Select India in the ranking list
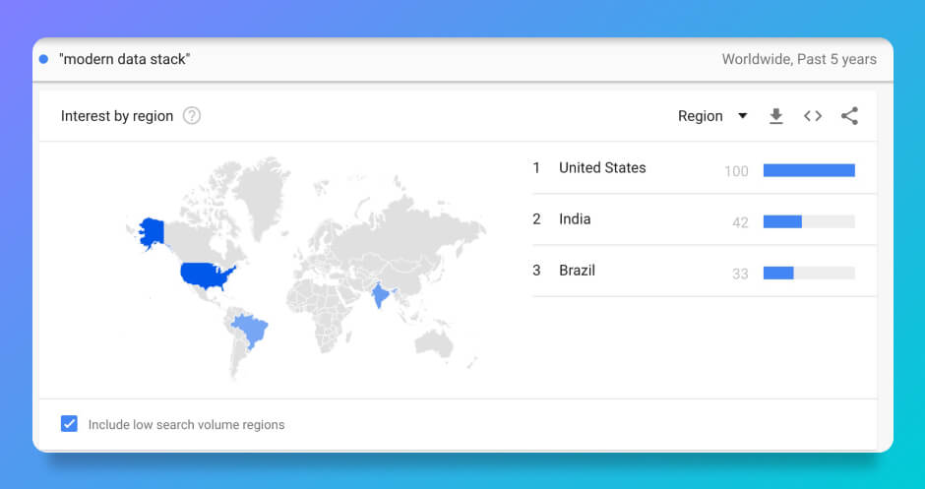The height and width of the screenshot is (489, 925). (x=575, y=219)
